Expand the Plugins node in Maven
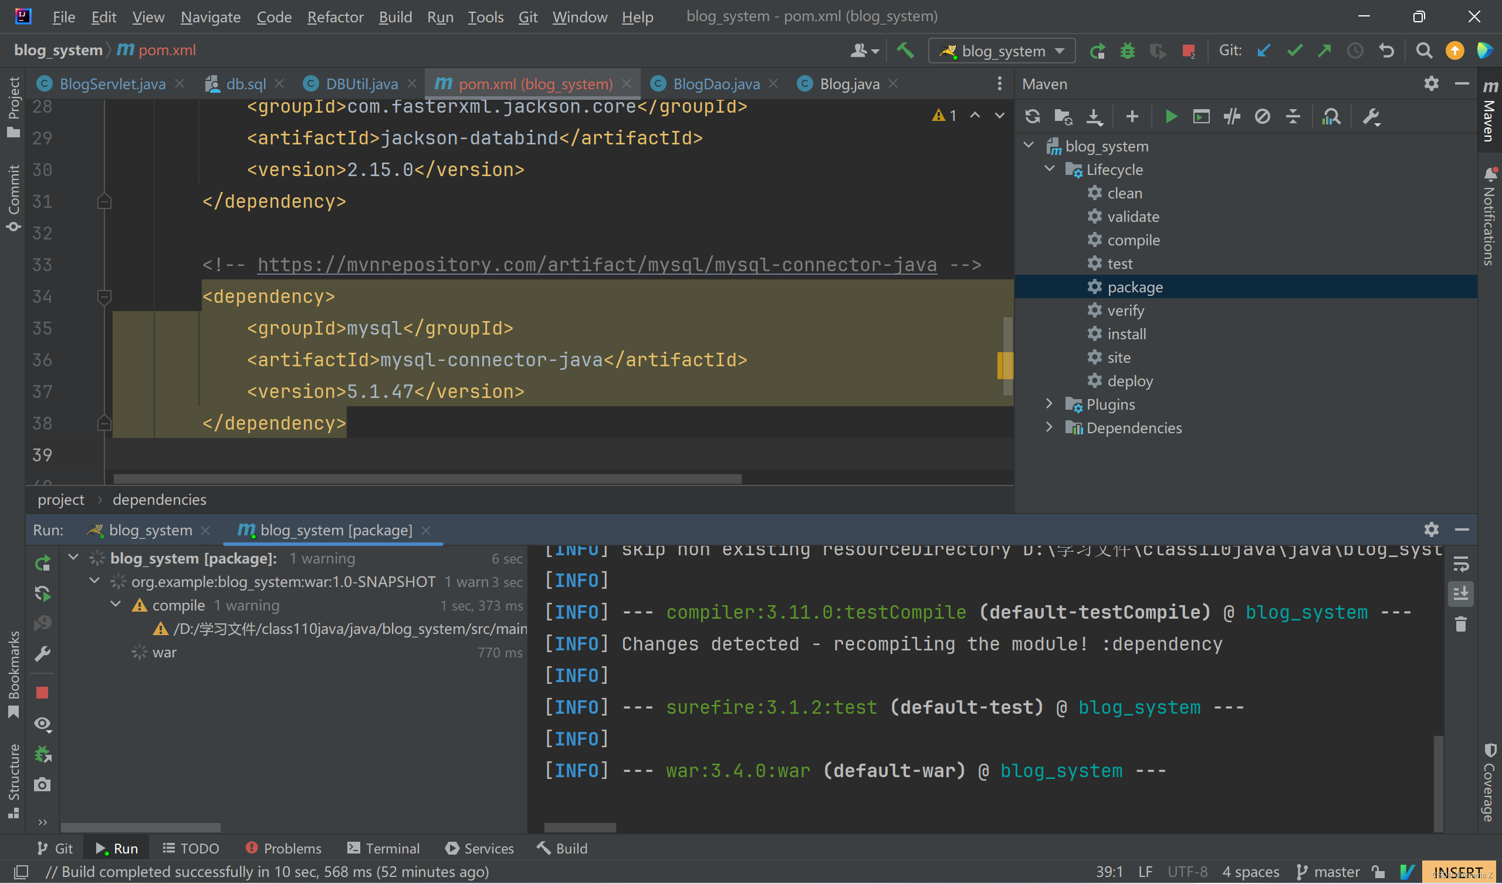 (1049, 404)
